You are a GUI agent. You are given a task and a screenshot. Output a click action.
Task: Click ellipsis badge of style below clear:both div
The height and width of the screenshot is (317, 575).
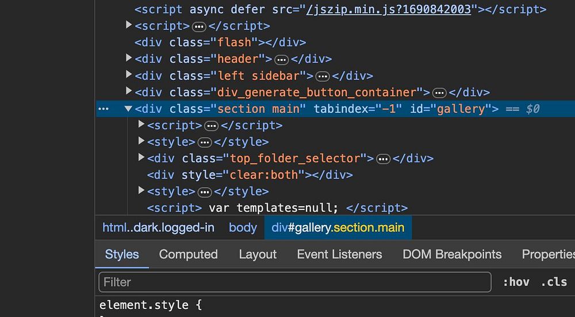pos(205,192)
